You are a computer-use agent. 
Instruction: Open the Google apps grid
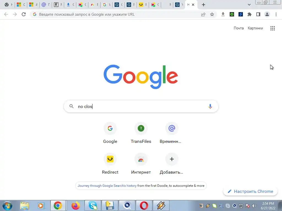point(272,28)
